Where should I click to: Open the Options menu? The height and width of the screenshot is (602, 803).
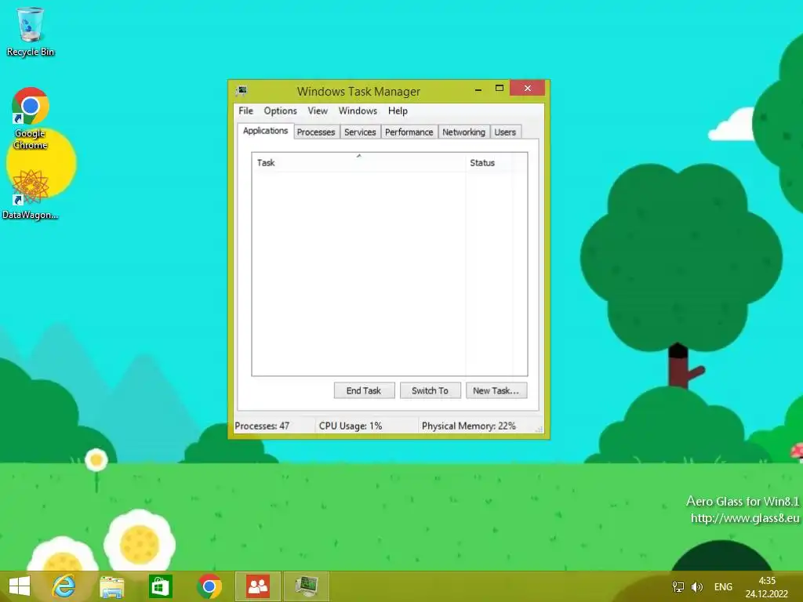[x=280, y=111]
